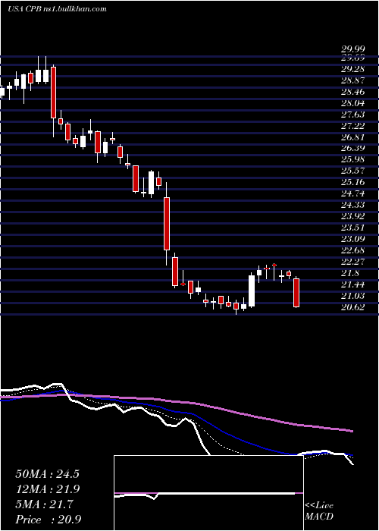
Task: Click the 28.04 price axis label
Action: coord(352,103)
